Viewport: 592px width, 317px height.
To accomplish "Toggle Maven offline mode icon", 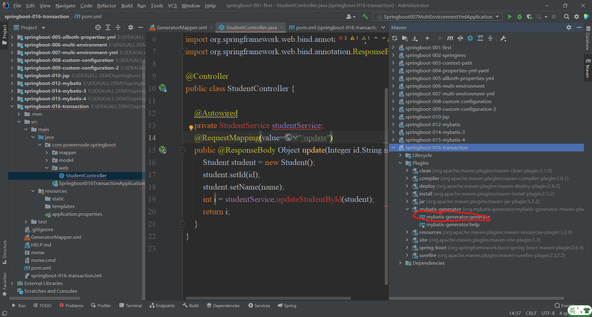I will [460, 38].
